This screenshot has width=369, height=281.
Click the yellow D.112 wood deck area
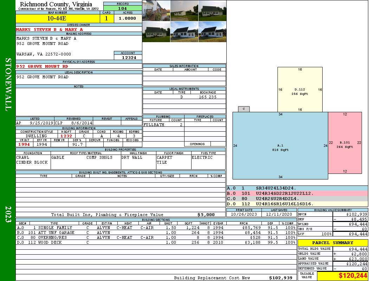tap(300, 90)
